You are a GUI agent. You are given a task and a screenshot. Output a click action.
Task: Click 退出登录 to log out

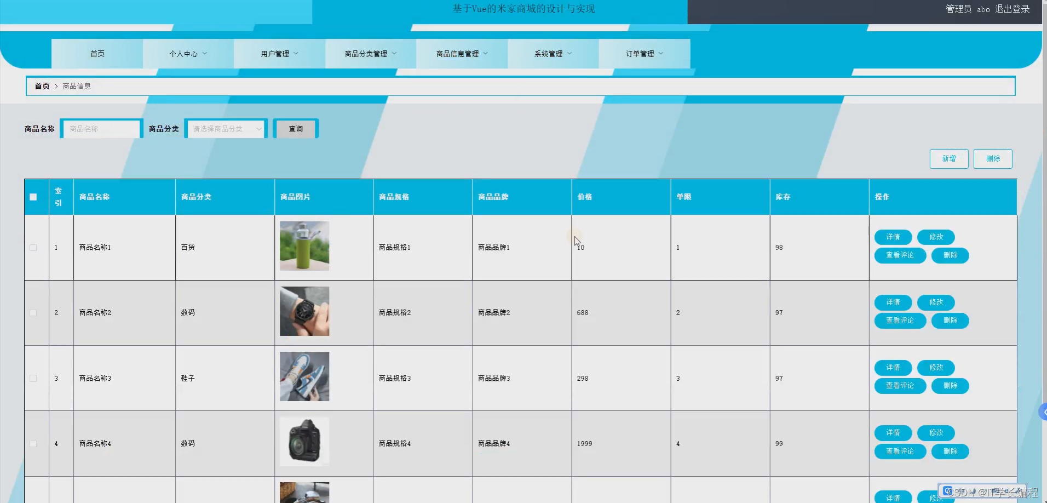(1012, 9)
